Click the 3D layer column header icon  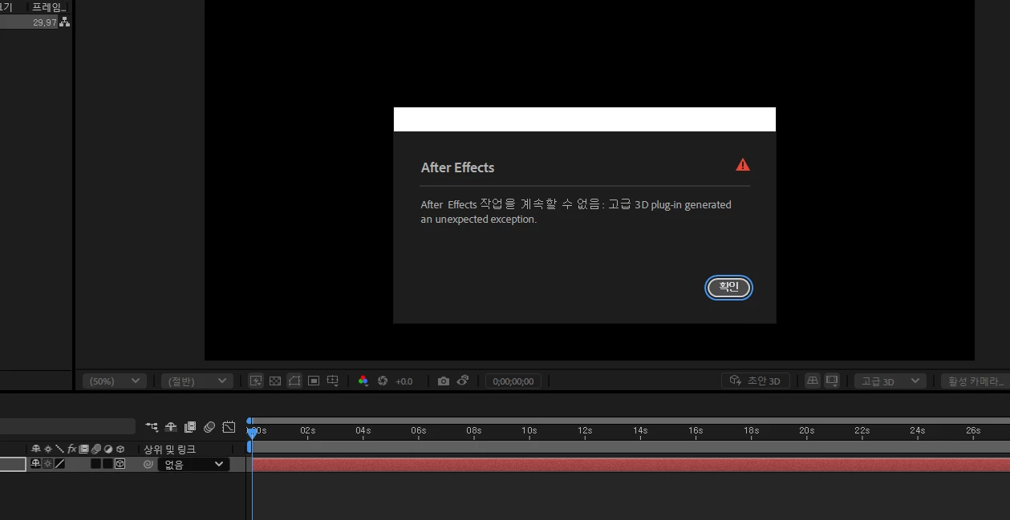[x=120, y=449]
